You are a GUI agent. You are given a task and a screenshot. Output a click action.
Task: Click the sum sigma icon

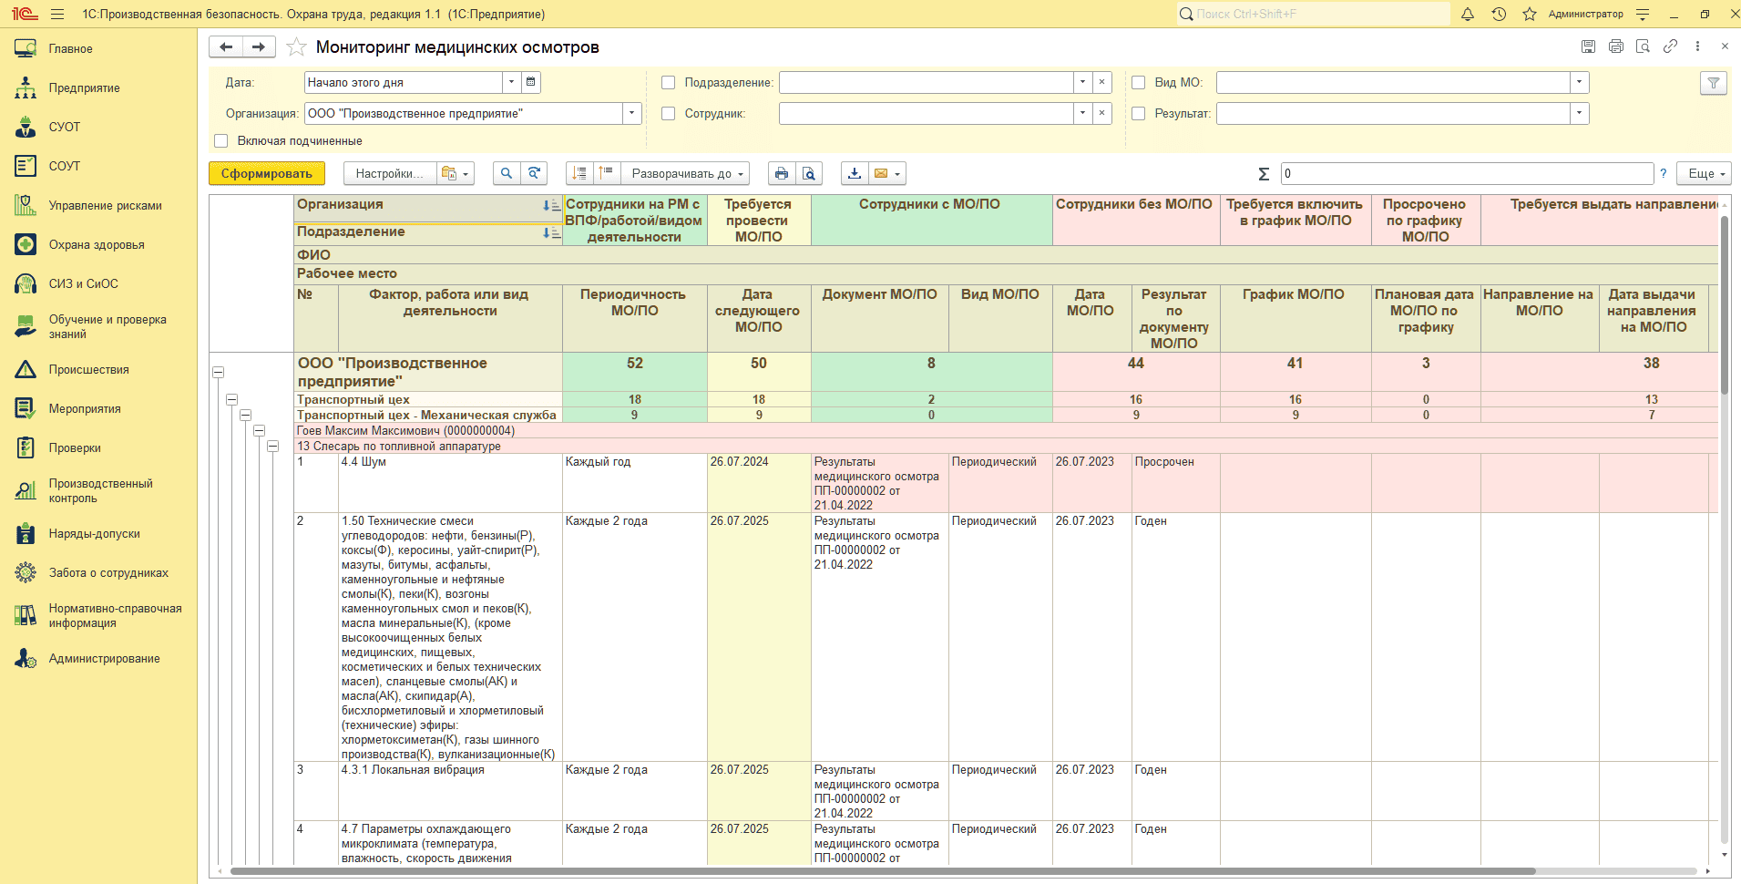tap(1264, 173)
